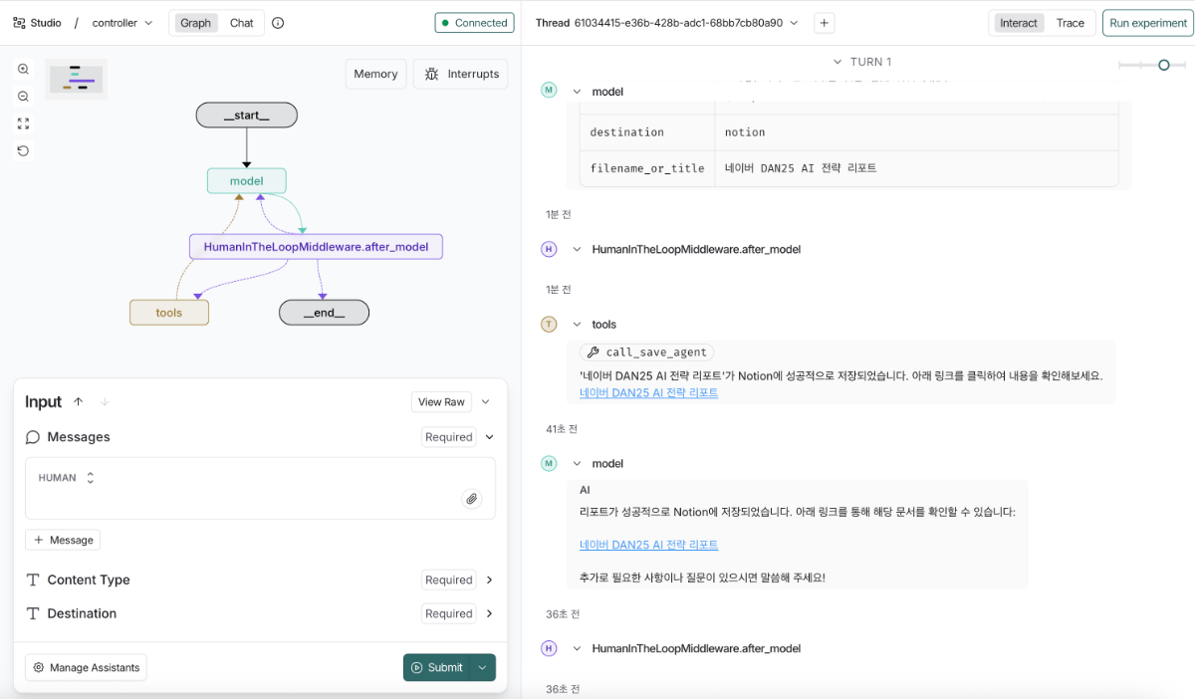1195x699 pixels.
Task: Click the info icon beside Chat
Action: pos(278,23)
